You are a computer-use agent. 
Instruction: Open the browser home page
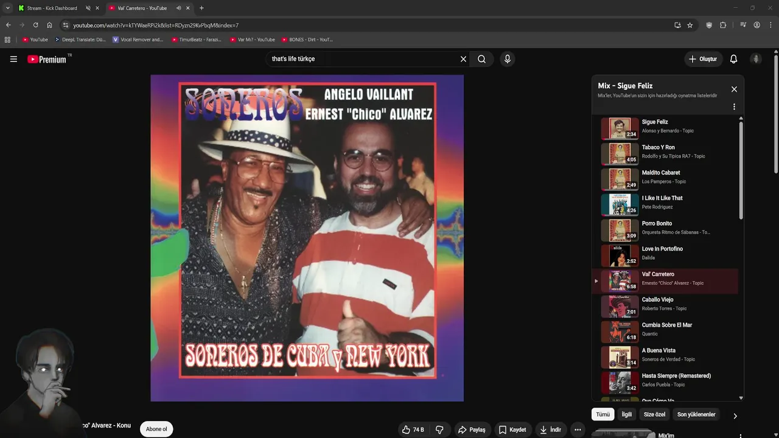tap(49, 25)
